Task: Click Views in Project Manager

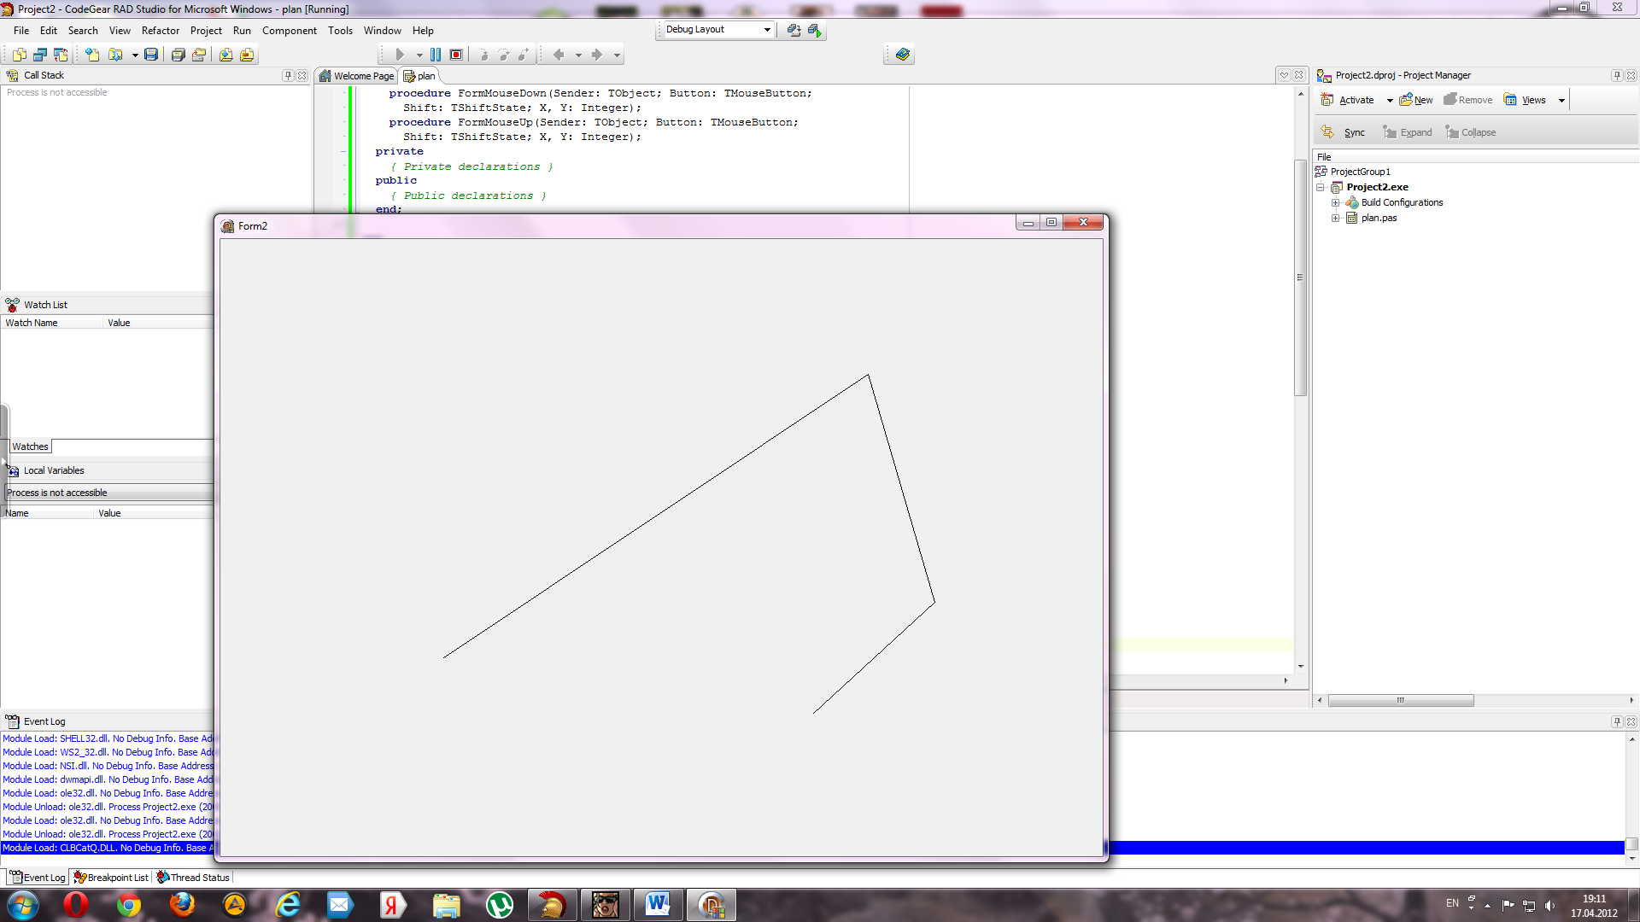Action: click(x=1526, y=100)
